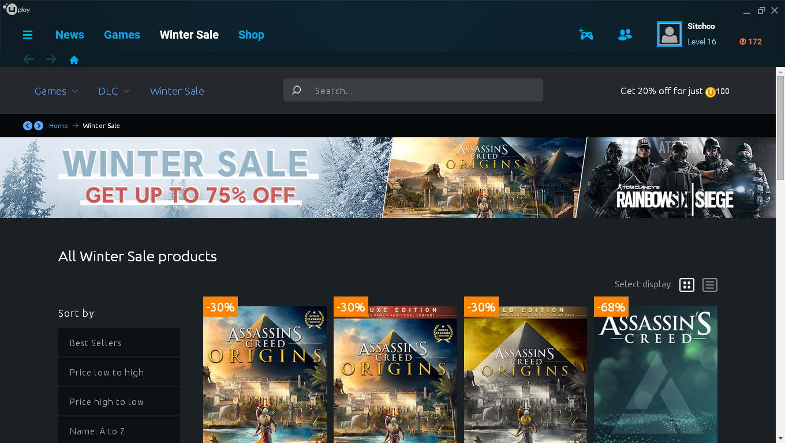Sort by Price low to high
The height and width of the screenshot is (443, 785).
[x=119, y=372]
